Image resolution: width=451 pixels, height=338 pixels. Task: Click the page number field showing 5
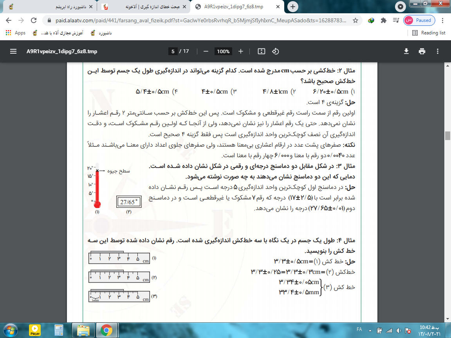click(x=173, y=52)
